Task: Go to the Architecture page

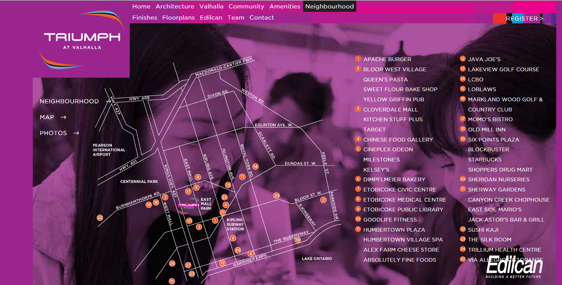Action: pyautogui.click(x=175, y=6)
